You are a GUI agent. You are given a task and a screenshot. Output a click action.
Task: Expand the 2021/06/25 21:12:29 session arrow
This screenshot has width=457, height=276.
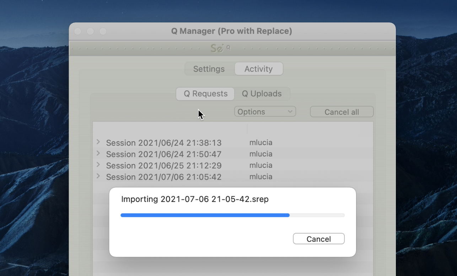[x=98, y=165]
